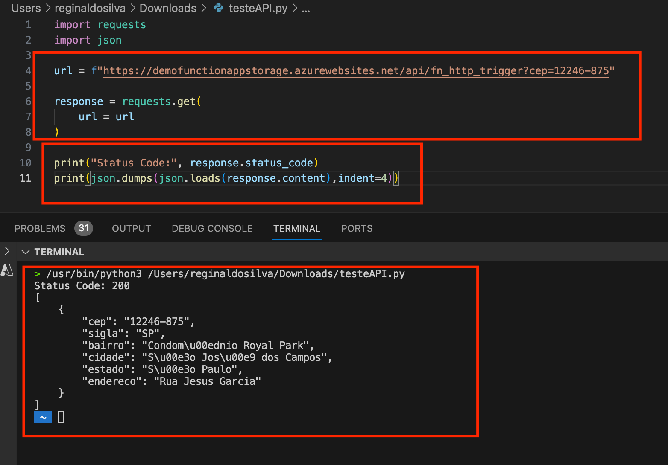Screen dimensions: 668x465
Task: Click 'response.status_code' on line 10
Action: click(252, 163)
